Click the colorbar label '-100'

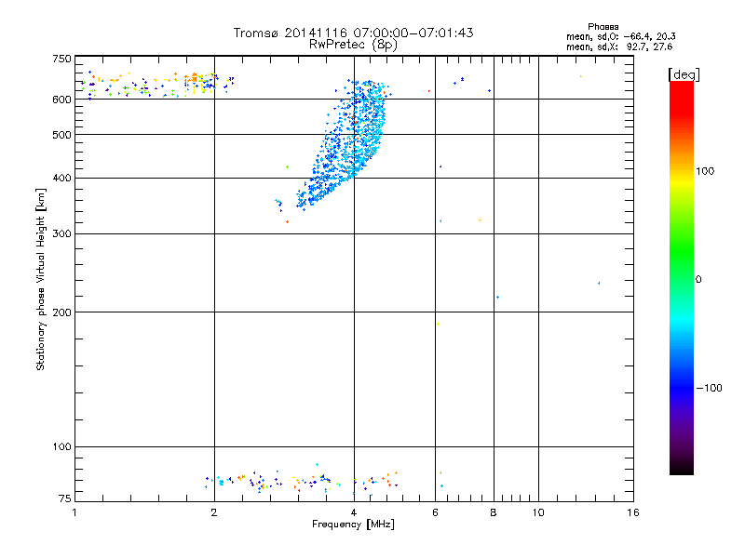click(710, 388)
